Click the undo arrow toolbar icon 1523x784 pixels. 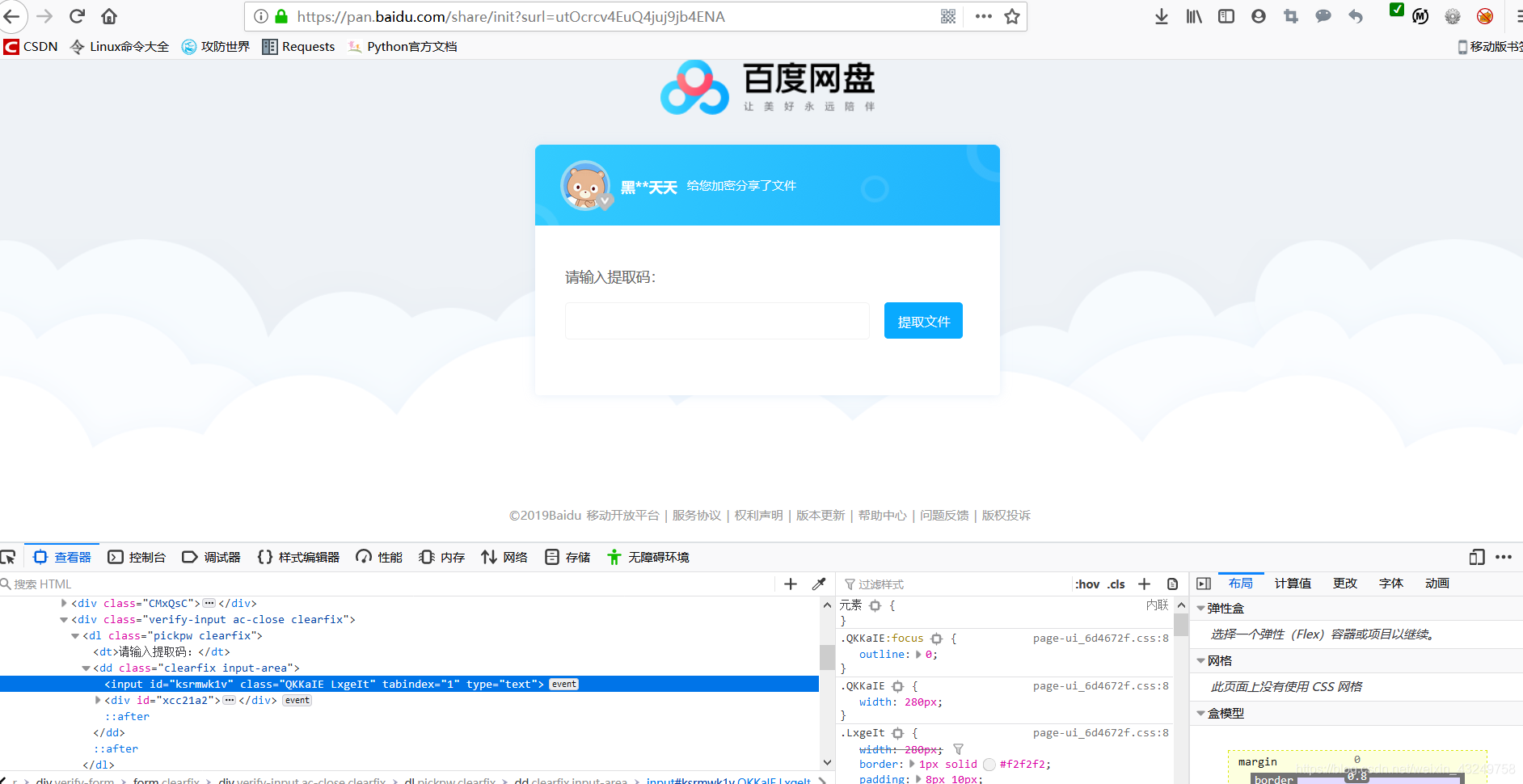1356,16
